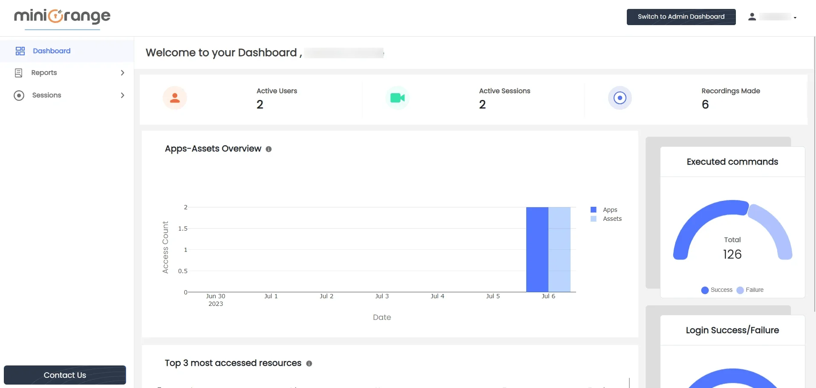Toggle the Apps legend swatch
Image resolution: width=816 pixels, height=388 pixels.
593,210
